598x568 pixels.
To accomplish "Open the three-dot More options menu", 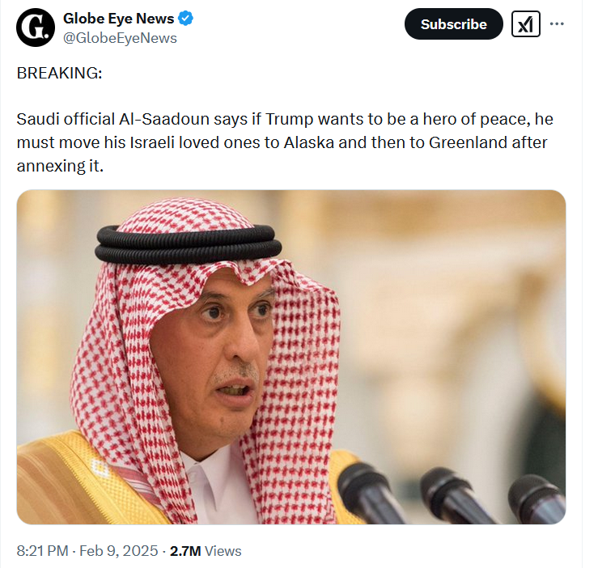I will [x=557, y=23].
